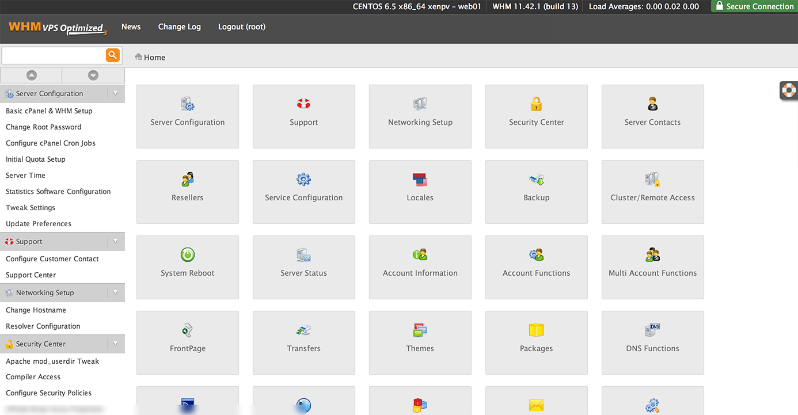798x415 pixels.
Task: Open the News menu item
Action: click(x=131, y=26)
